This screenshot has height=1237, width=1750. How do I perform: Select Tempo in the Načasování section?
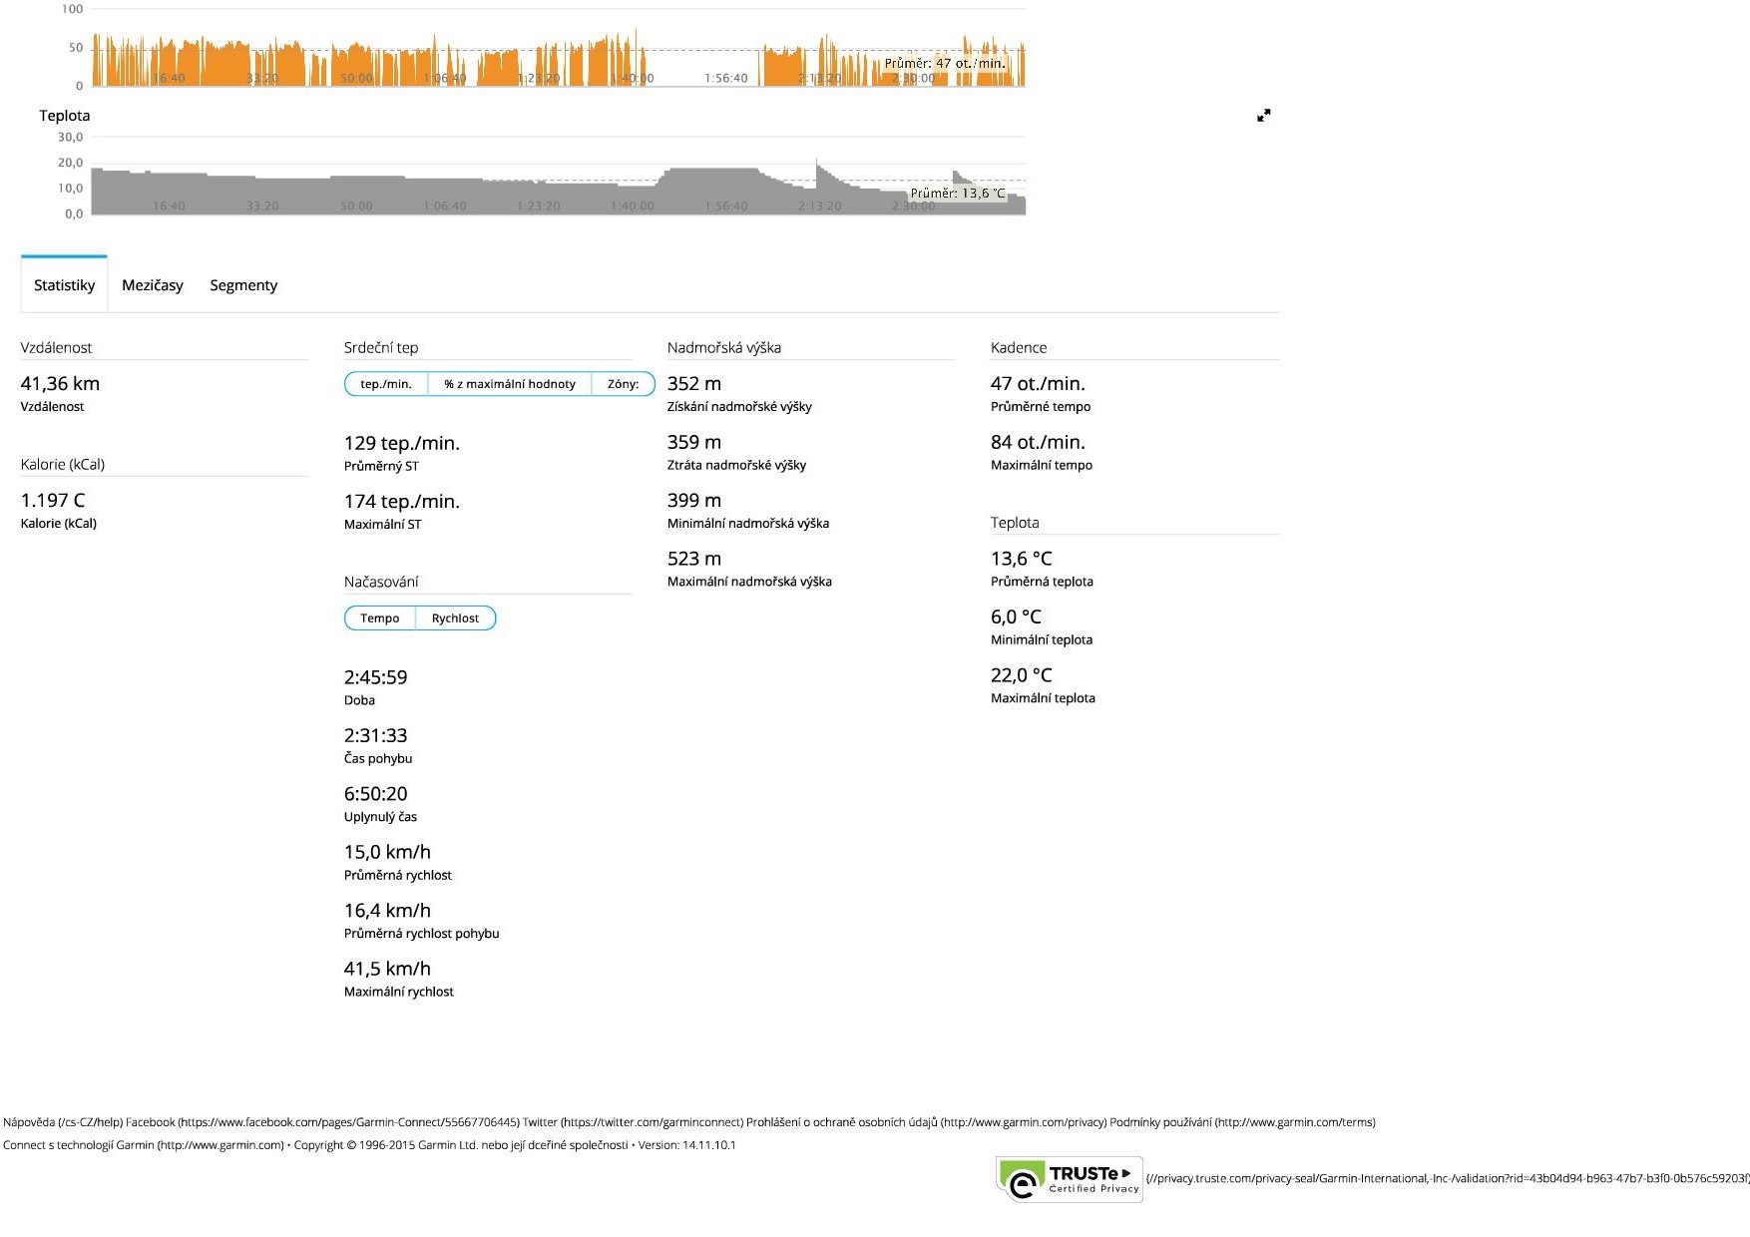[380, 618]
